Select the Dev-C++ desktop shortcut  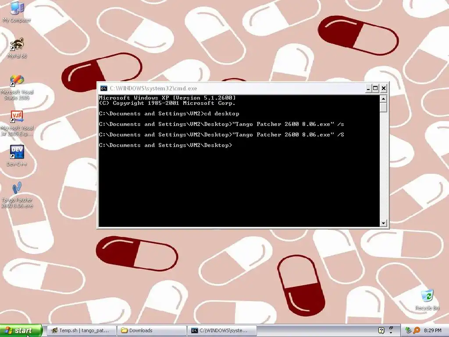point(17,155)
